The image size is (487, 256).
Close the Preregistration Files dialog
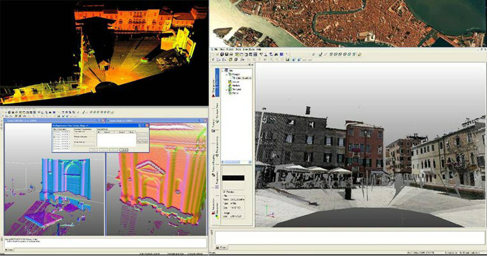click(x=147, y=125)
